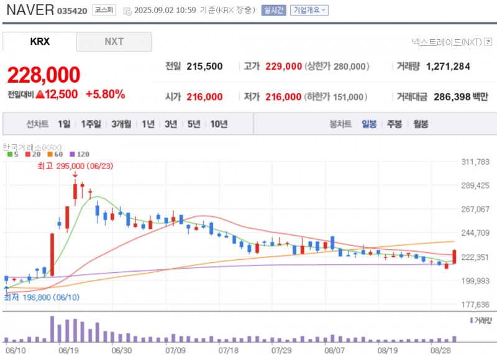Click the green 5-day moving average swatch
Screen dimensions: 497x355
pos(10,155)
